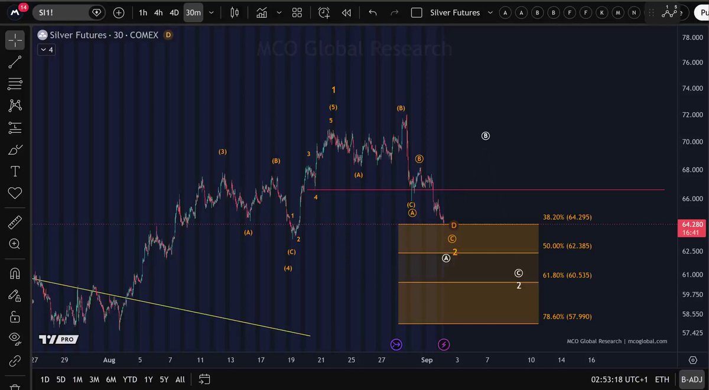Screen dimensions: 709x390
Task: Activate the zoom in tool
Action: 15,244
